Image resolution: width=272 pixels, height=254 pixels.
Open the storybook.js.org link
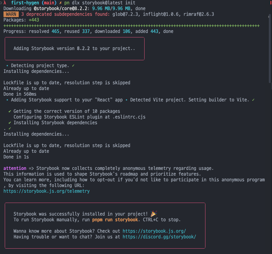(154, 231)
